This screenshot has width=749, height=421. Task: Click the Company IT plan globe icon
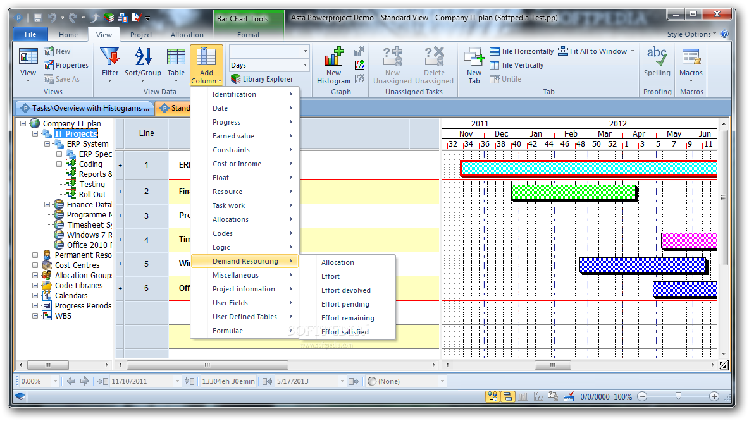click(35, 123)
